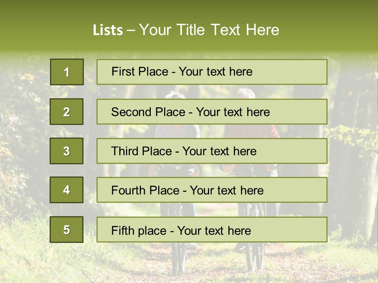Select the Third Place text bar
Viewport: 378px width, 283px height.
coord(212,151)
